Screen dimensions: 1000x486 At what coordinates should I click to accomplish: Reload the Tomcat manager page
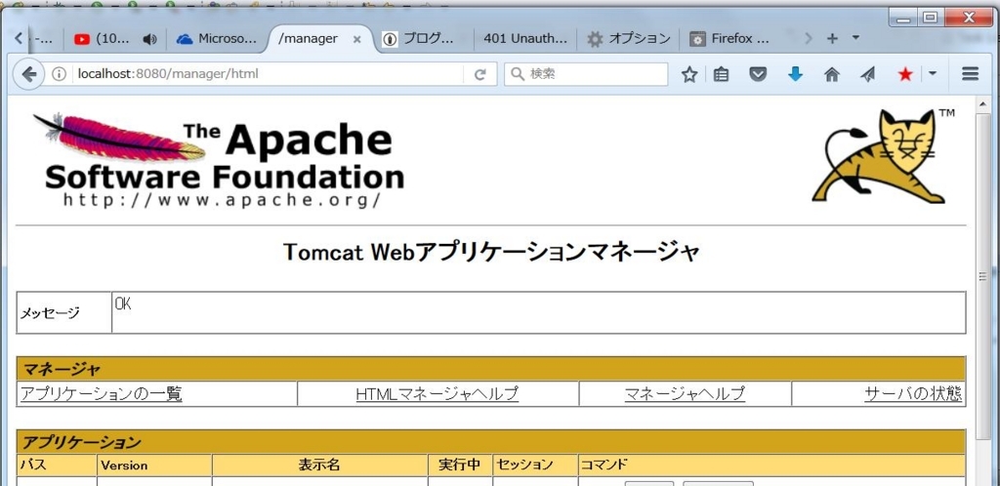point(480,74)
